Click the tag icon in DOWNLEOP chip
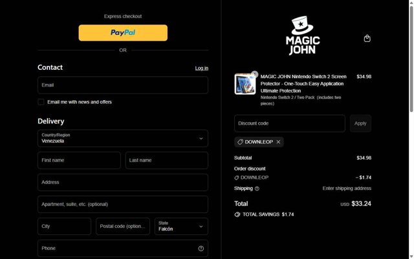Image resolution: width=414 pixels, height=259 pixels. coord(240,142)
